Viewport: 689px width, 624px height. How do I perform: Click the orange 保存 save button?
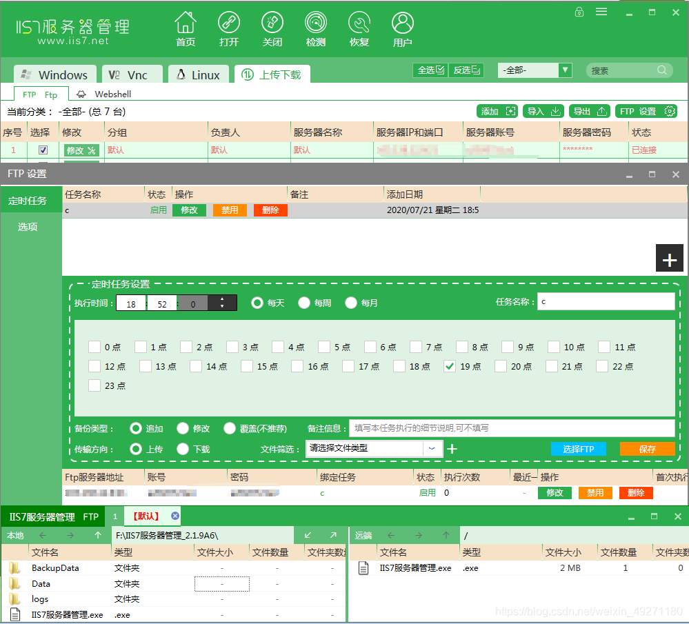tap(646, 448)
